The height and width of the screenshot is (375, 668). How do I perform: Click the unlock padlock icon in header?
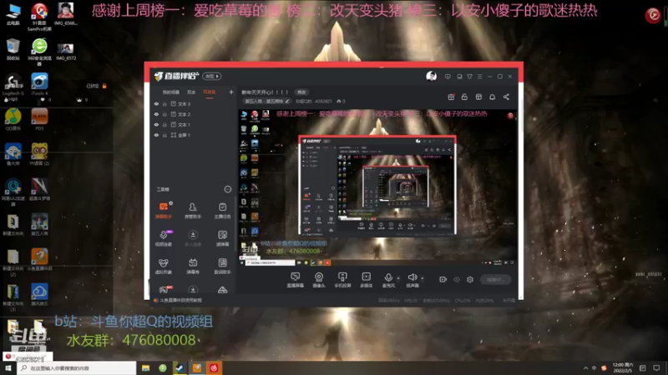[x=464, y=97]
